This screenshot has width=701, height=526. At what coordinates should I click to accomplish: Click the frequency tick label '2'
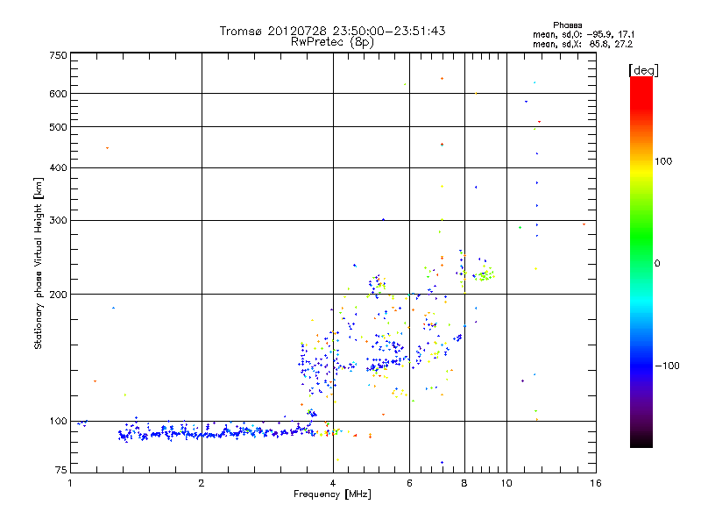(202, 483)
